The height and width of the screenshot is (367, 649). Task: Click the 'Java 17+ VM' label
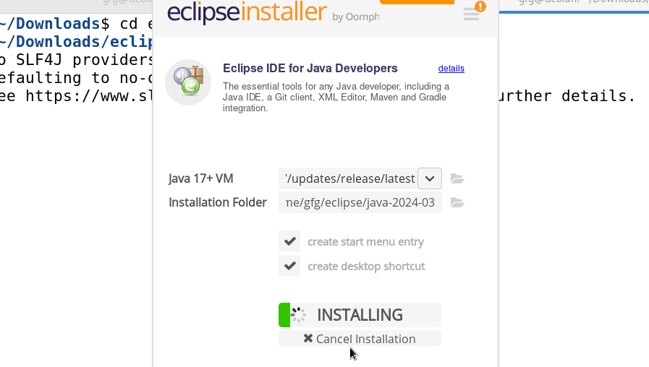(x=200, y=178)
